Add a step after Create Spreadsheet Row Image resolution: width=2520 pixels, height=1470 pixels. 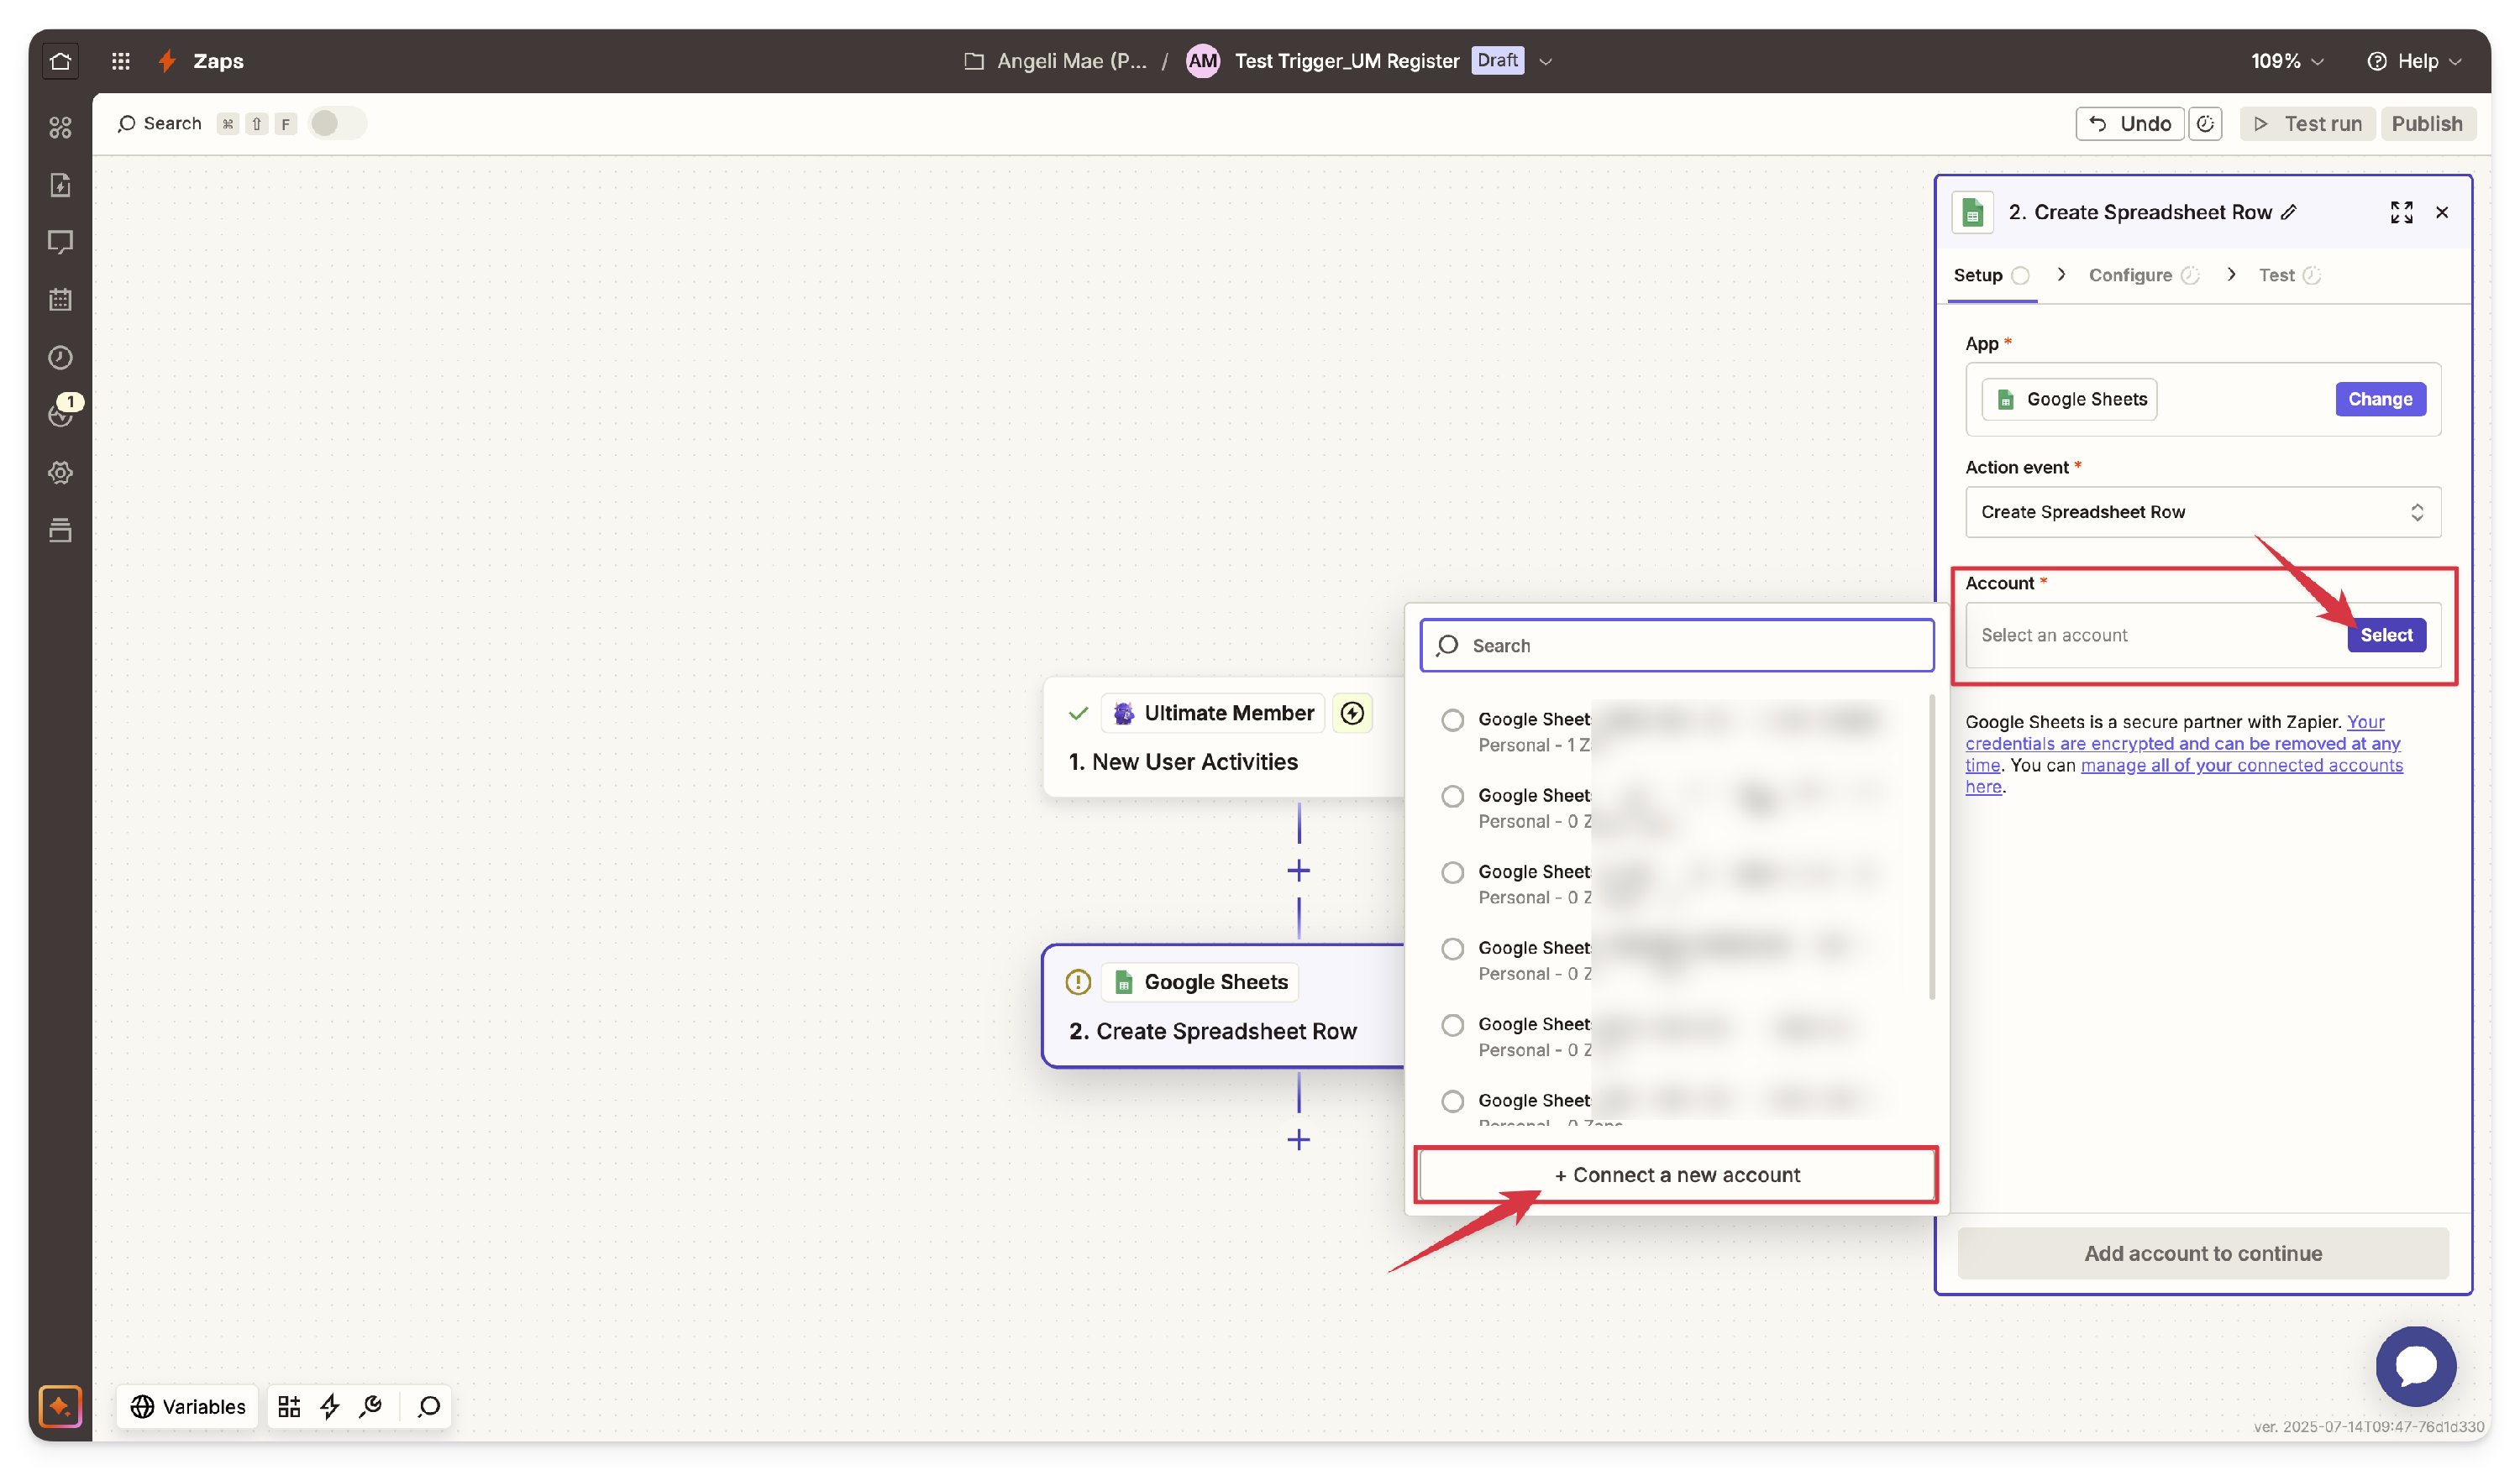click(x=1298, y=1139)
